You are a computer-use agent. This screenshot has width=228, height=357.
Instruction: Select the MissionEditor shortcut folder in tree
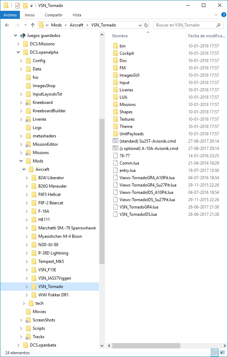click(x=45, y=144)
